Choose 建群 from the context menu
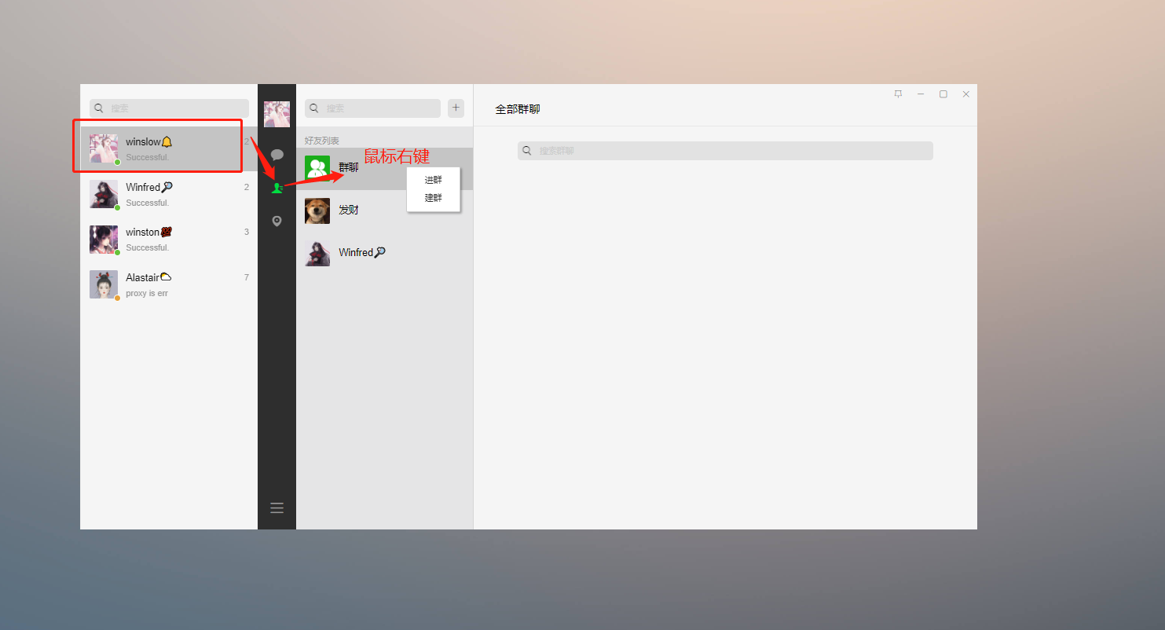 [x=433, y=198]
